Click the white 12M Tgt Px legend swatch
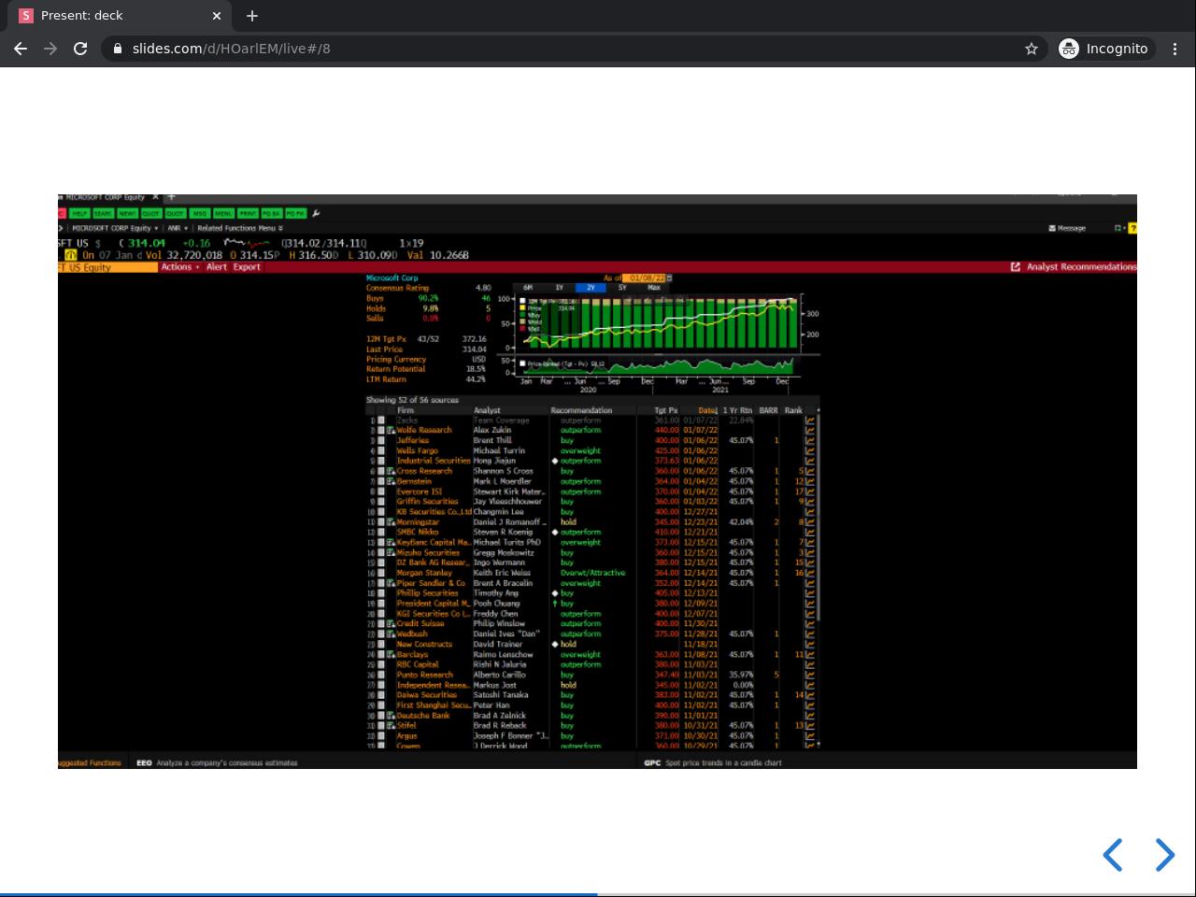The width and height of the screenshot is (1196, 897). [x=523, y=302]
